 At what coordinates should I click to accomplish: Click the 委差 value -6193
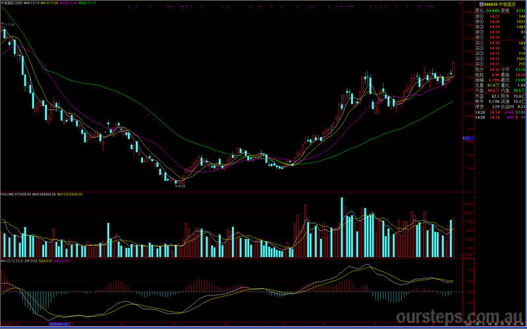(x=520, y=11)
